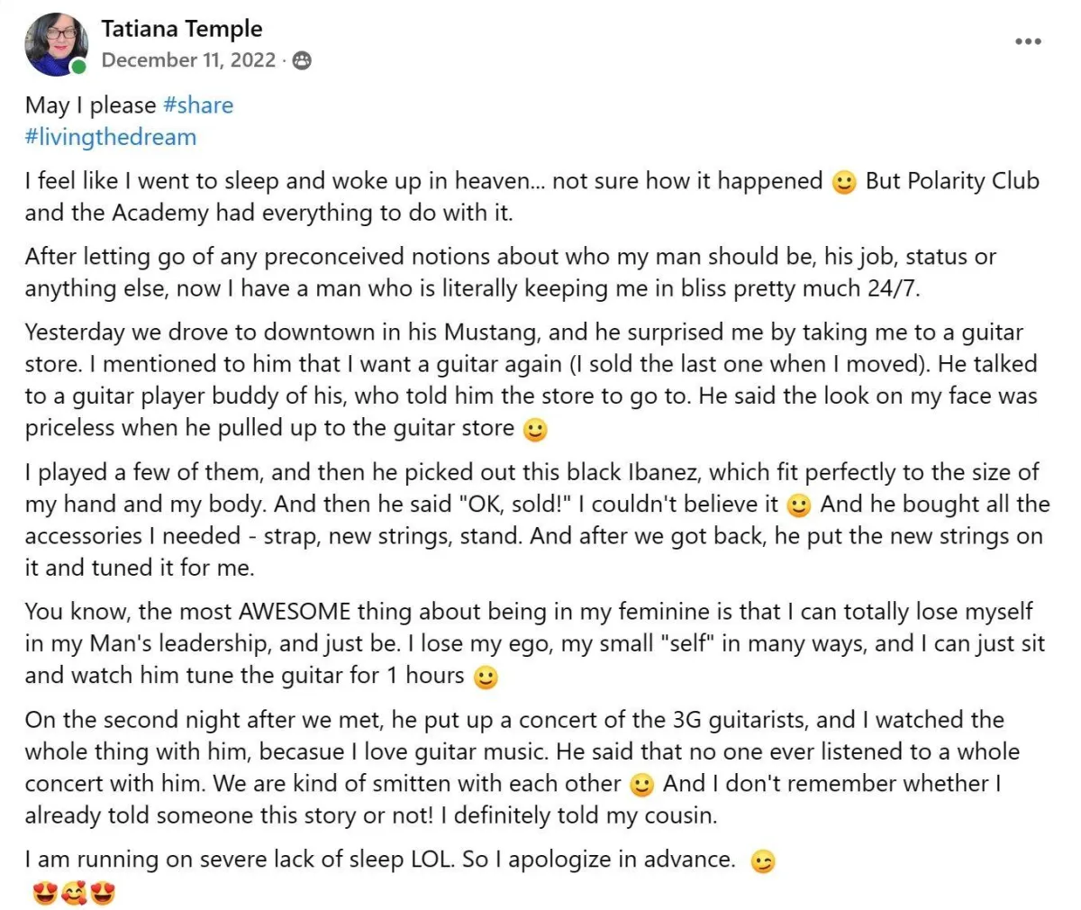1081x910 pixels.
Task: Click the #share hashtag
Action: coord(198,105)
